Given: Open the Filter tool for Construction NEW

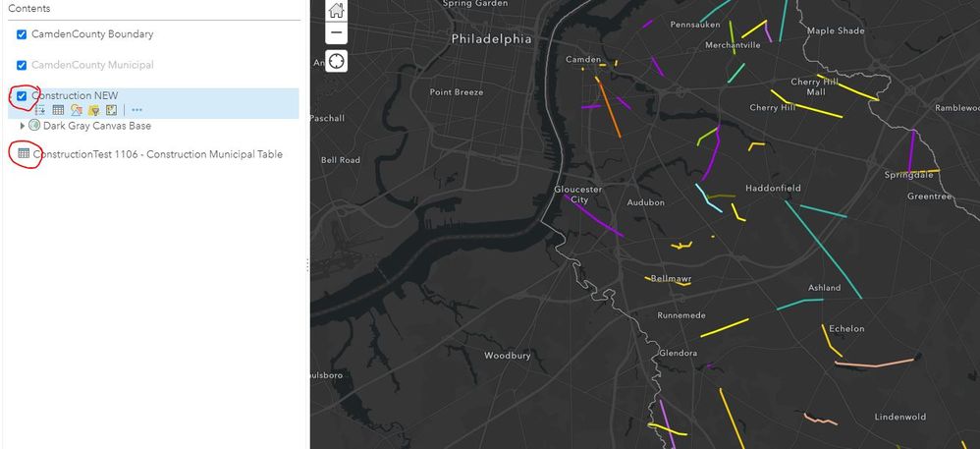Looking at the screenshot, I should click(x=94, y=110).
